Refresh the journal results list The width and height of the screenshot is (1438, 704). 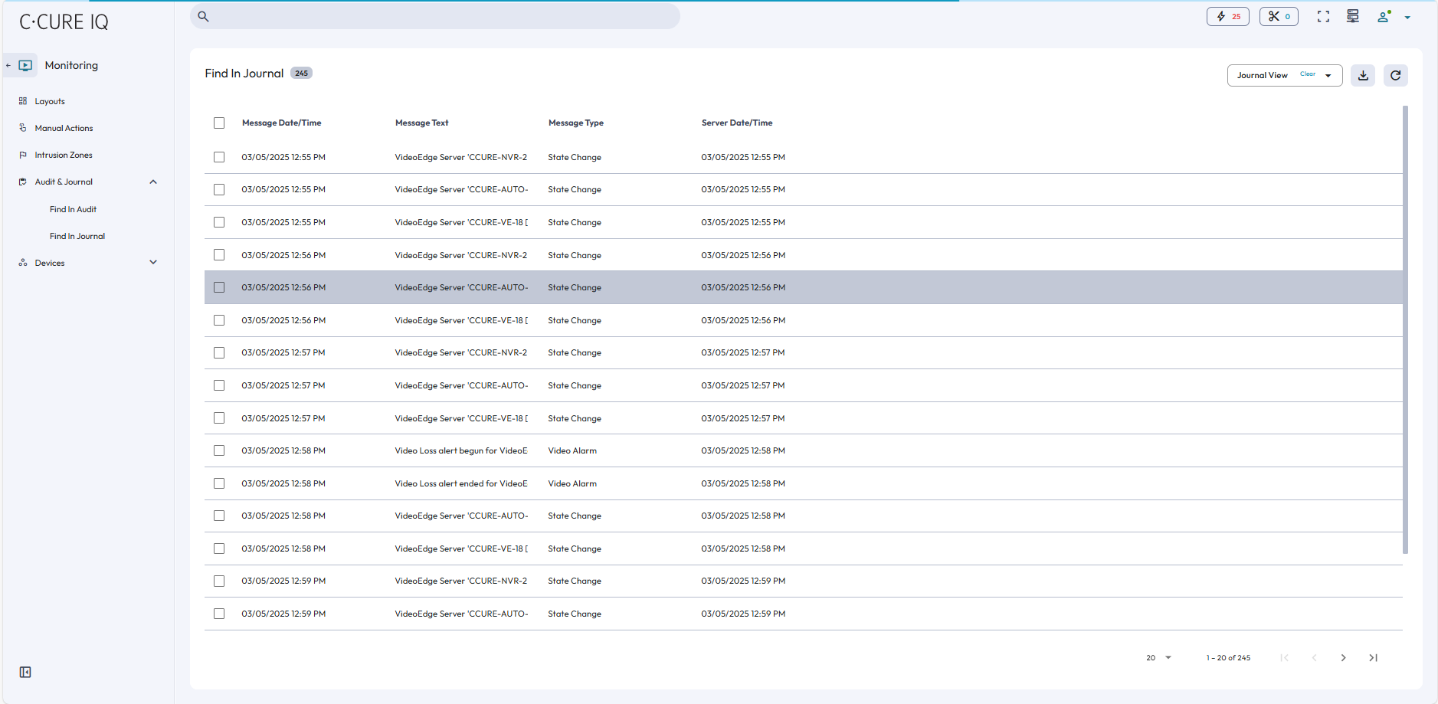point(1395,75)
